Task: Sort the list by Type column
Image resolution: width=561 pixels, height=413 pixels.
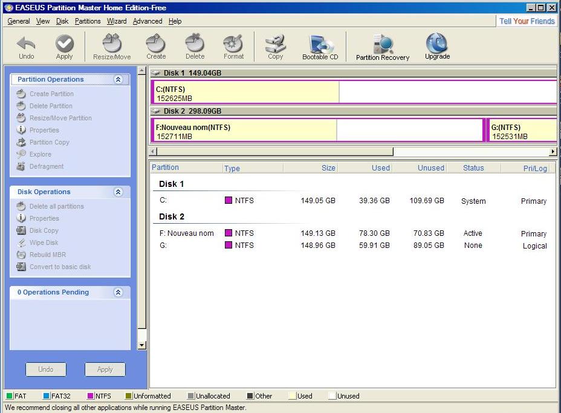Action: 253,167
